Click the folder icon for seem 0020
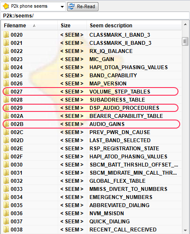This screenshot has width=190, height=234. 6,35
